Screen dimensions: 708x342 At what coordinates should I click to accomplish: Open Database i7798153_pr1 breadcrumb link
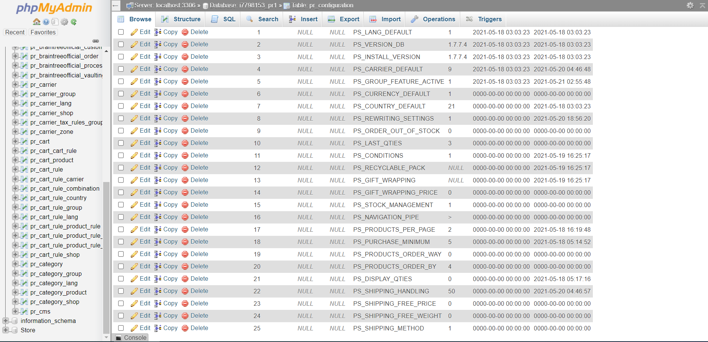[243, 5]
